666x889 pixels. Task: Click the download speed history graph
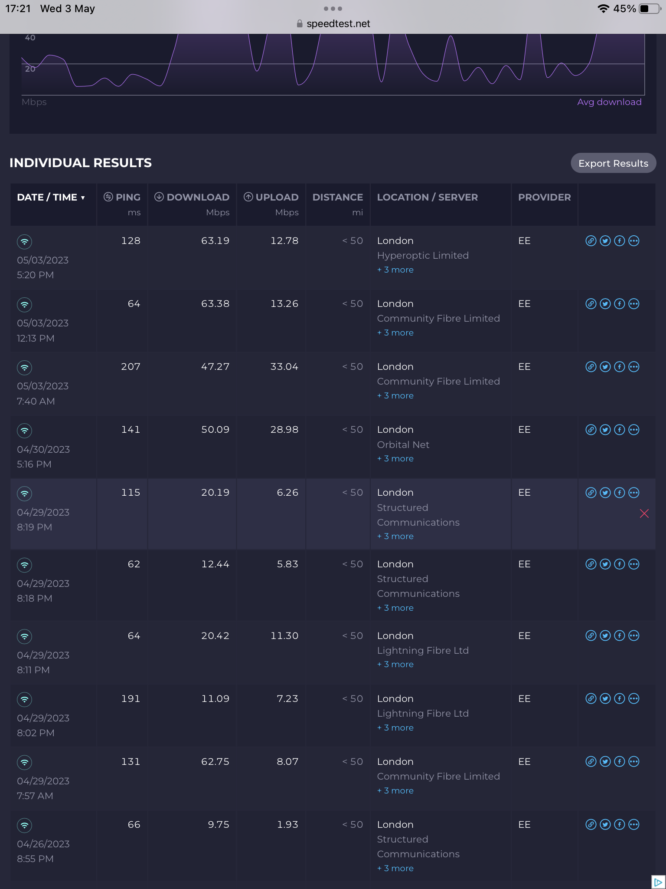point(333,64)
